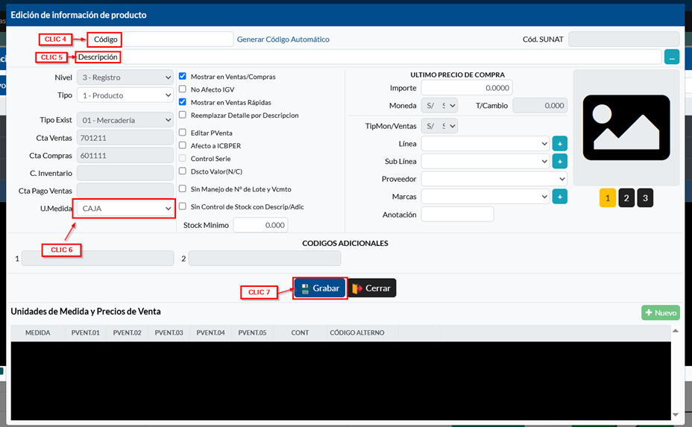Click the green Nuevo button
Image resolution: width=692 pixels, height=427 pixels.
click(660, 313)
